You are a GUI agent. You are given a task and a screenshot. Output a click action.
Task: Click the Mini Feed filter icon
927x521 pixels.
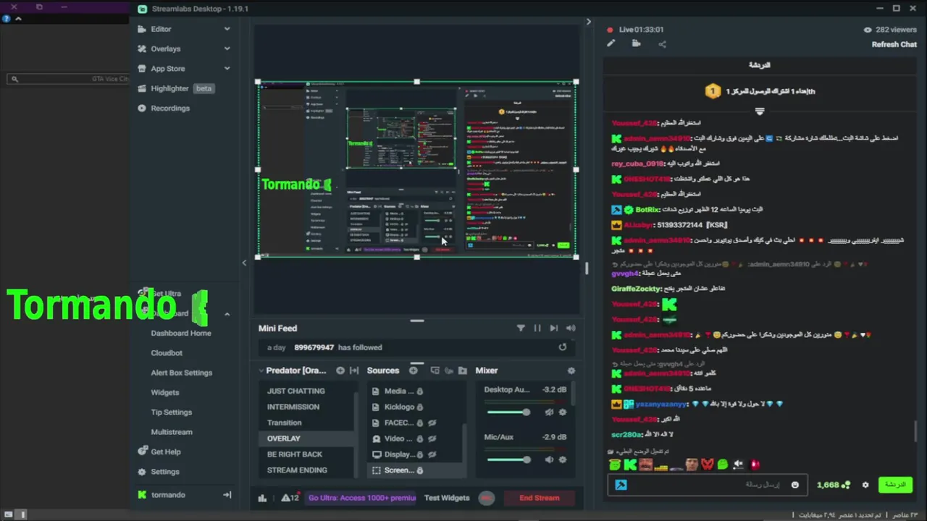[521, 328]
